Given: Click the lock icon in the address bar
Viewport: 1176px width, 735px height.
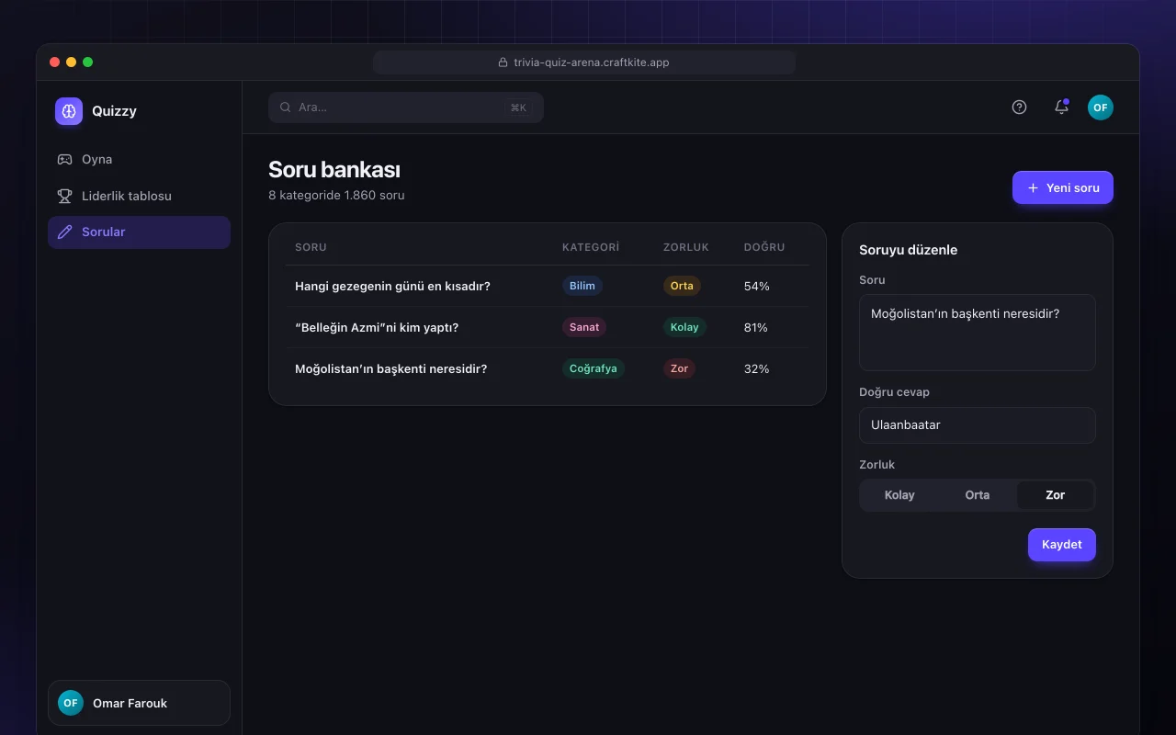Looking at the screenshot, I should click(503, 62).
